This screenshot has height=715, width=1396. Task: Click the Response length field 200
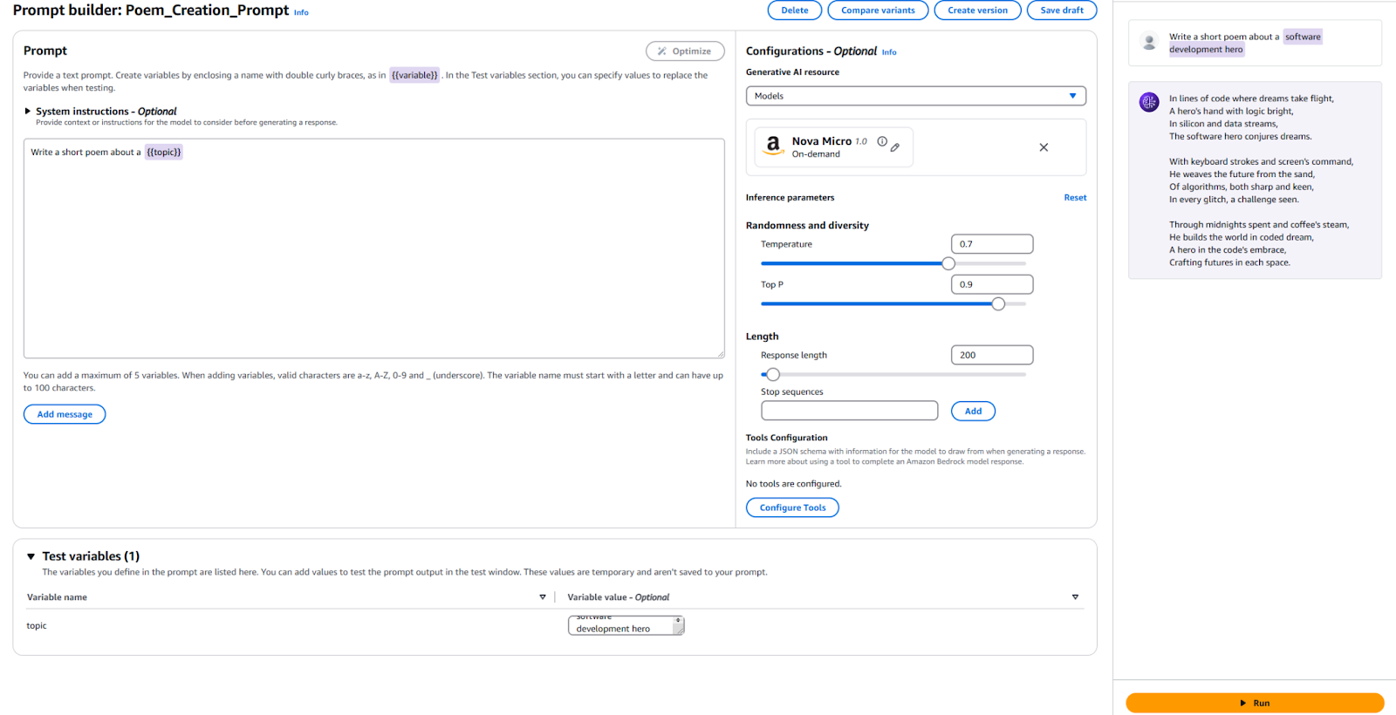pyautogui.click(x=992, y=355)
